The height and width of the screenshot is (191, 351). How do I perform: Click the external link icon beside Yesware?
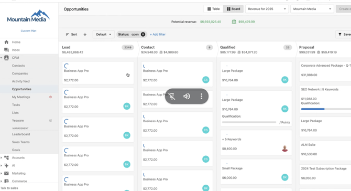pos(51,120)
